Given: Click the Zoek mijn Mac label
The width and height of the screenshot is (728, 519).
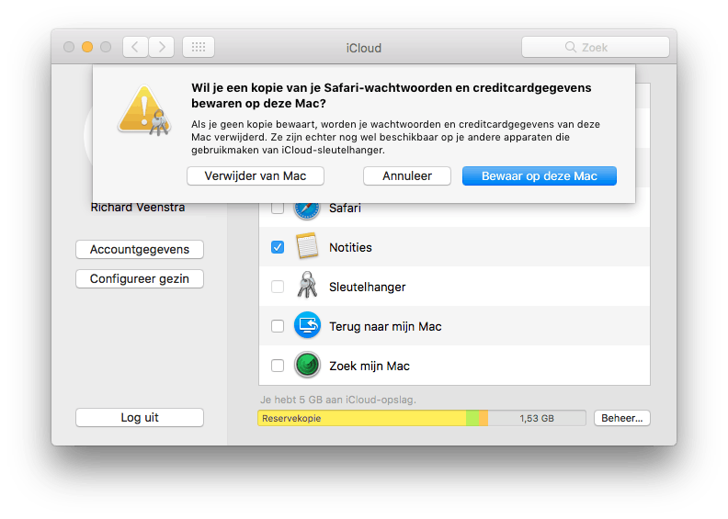Looking at the screenshot, I should coord(370,366).
